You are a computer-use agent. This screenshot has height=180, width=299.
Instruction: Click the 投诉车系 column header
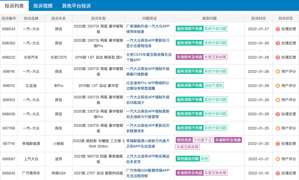click(58, 19)
